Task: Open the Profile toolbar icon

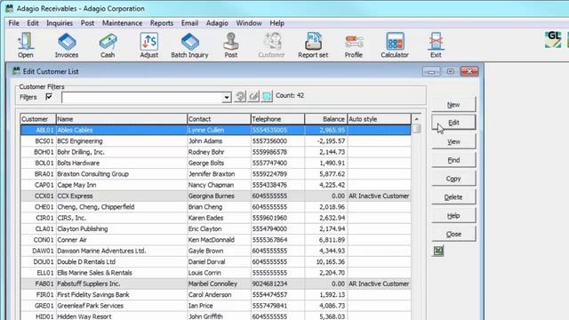Action: pos(354,45)
